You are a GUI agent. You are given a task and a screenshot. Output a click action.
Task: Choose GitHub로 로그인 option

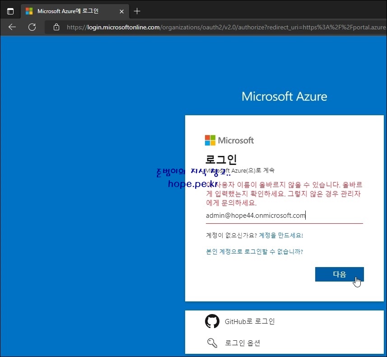(284, 321)
